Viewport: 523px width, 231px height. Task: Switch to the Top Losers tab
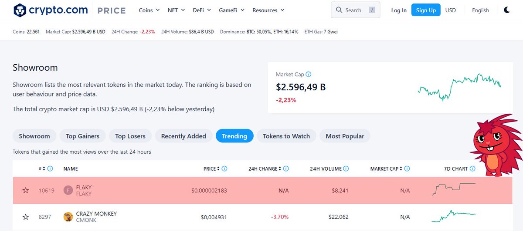[130, 136]
